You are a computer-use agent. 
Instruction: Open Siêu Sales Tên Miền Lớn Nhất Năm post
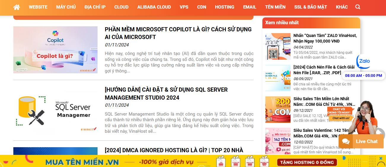point(324,101)
